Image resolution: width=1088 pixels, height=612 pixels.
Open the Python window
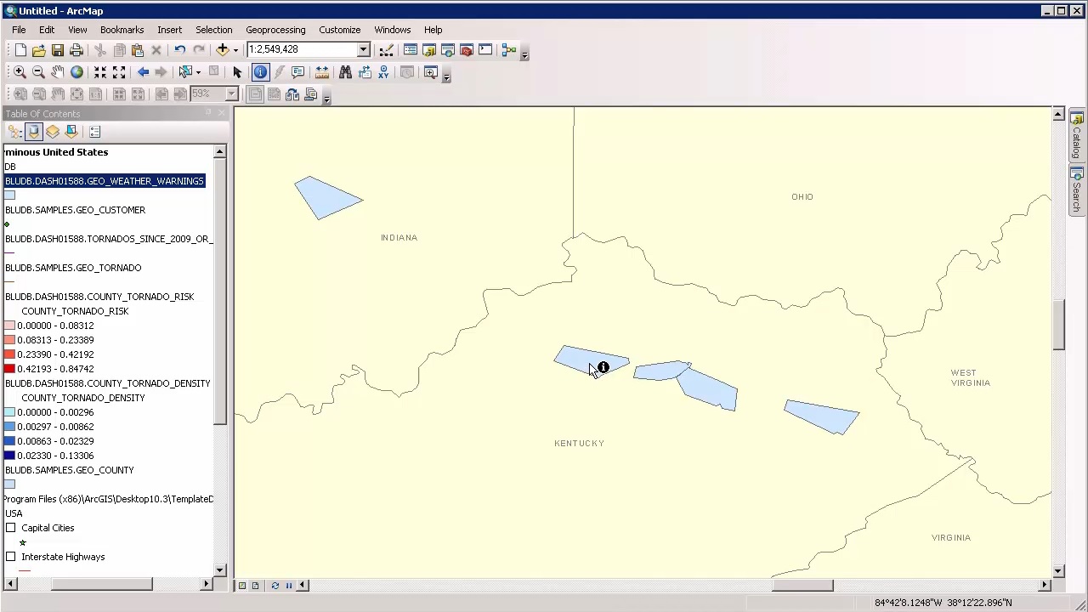click(485, 50)
